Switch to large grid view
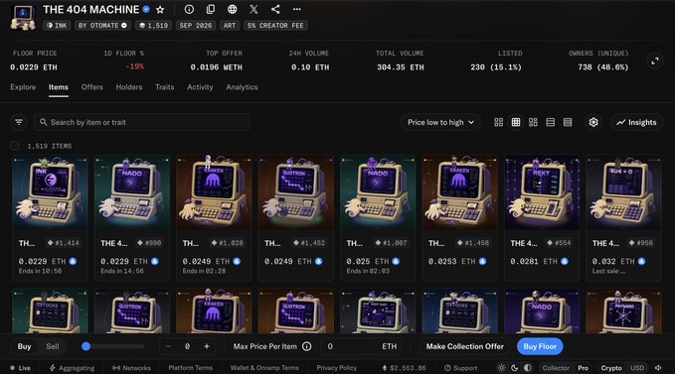The width and height of the screenshot is (675, 374). click(498, 122)
